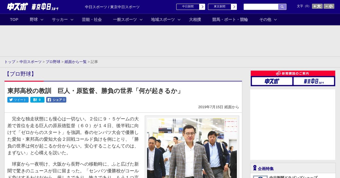340x178 pixels.
Task: Click the 中日新聞ドラゴンズショップ thumbnail
Action: [x=260, y=177]
